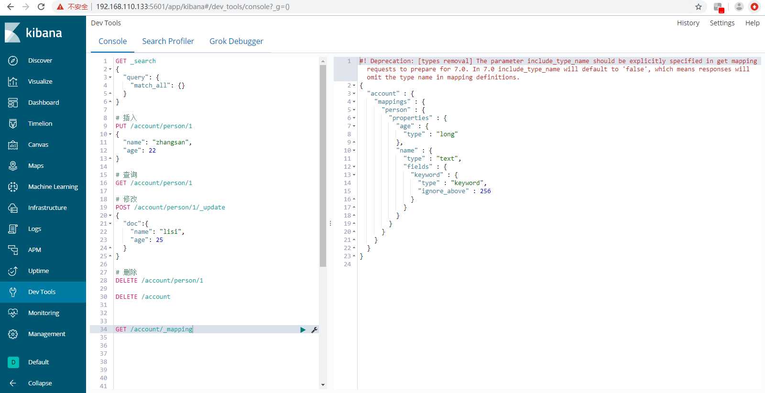Collapse the account fold at output line 3
Viewport: 765px width, 393px height.
354,94
